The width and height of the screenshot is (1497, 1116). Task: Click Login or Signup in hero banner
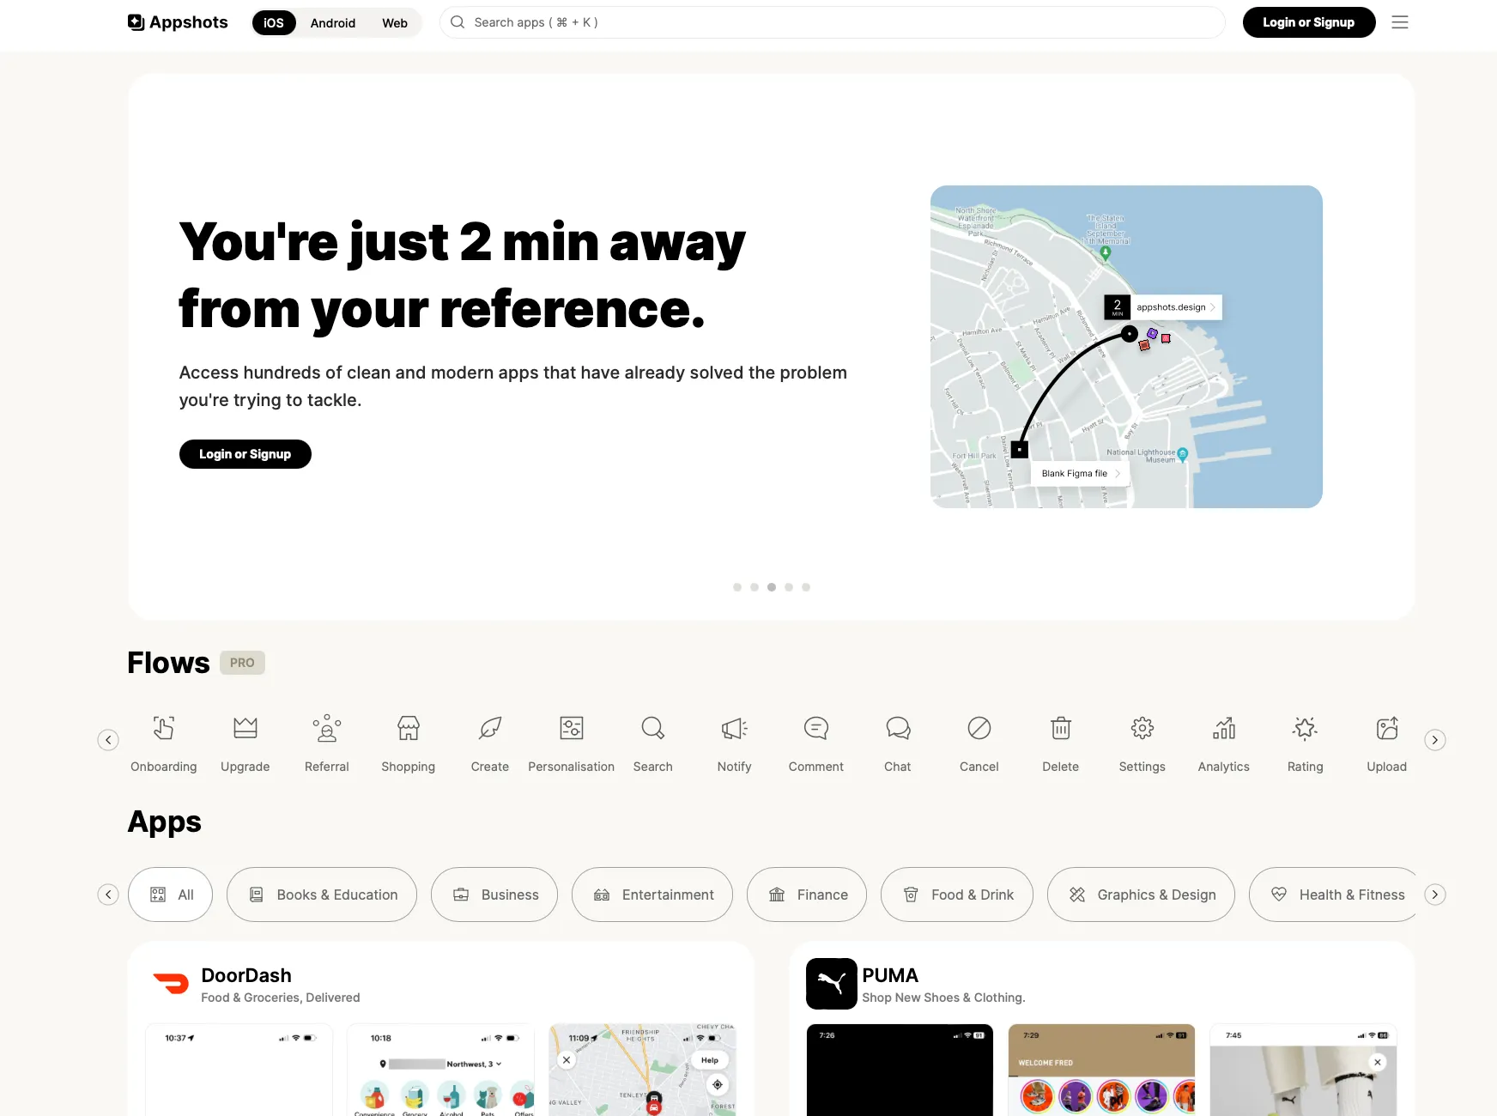pyautogui.click(x=245, y=454)
